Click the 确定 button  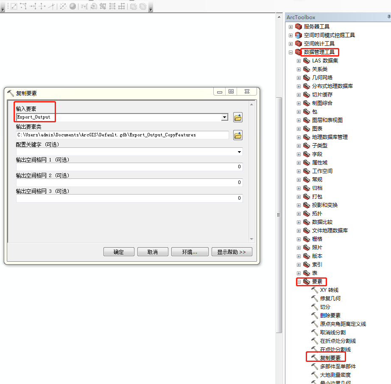(119, 251)
